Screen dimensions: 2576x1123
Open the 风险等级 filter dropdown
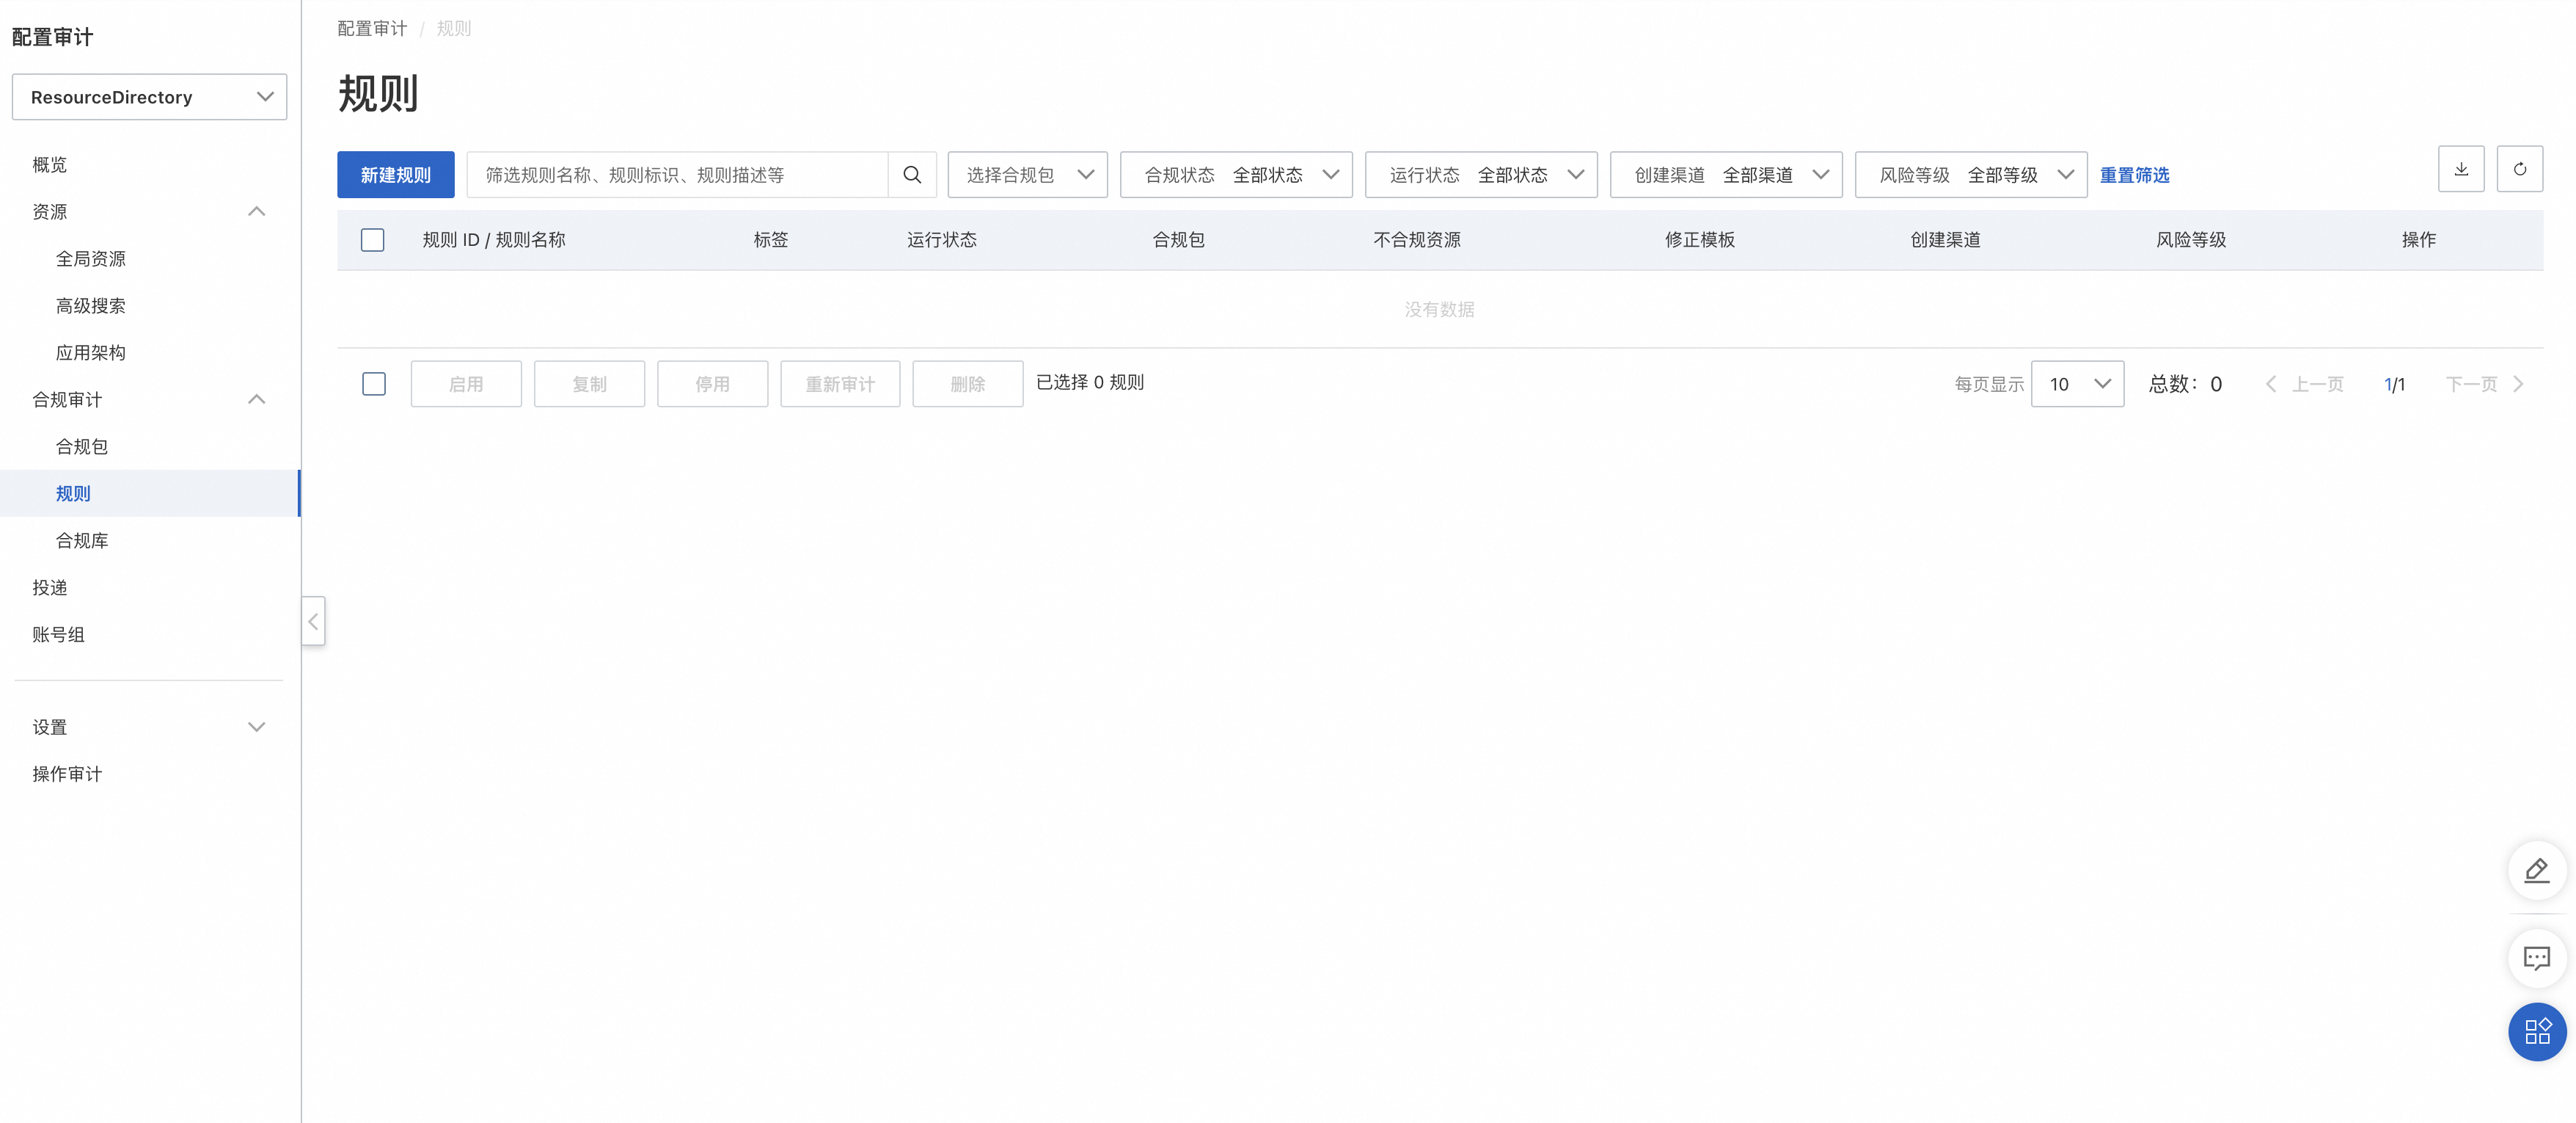(x=1970, y=175)
